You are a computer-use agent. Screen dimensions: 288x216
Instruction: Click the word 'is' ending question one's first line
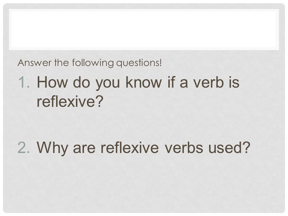[x=234, y=82]
